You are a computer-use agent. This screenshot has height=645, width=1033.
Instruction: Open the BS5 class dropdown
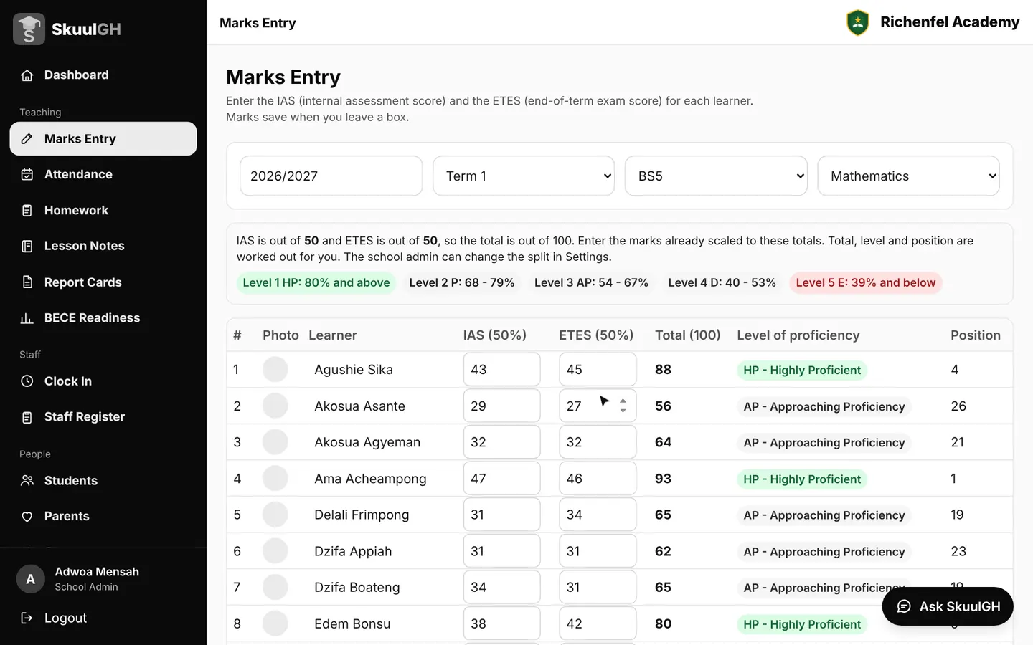pyautogui.click(x=716, y=176)
